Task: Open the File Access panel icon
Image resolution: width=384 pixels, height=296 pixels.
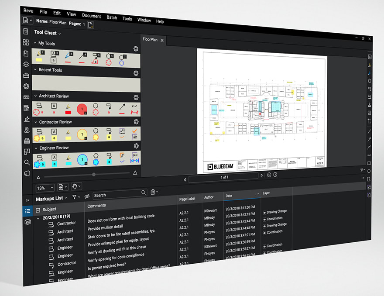Action: (x=26, y=31)
